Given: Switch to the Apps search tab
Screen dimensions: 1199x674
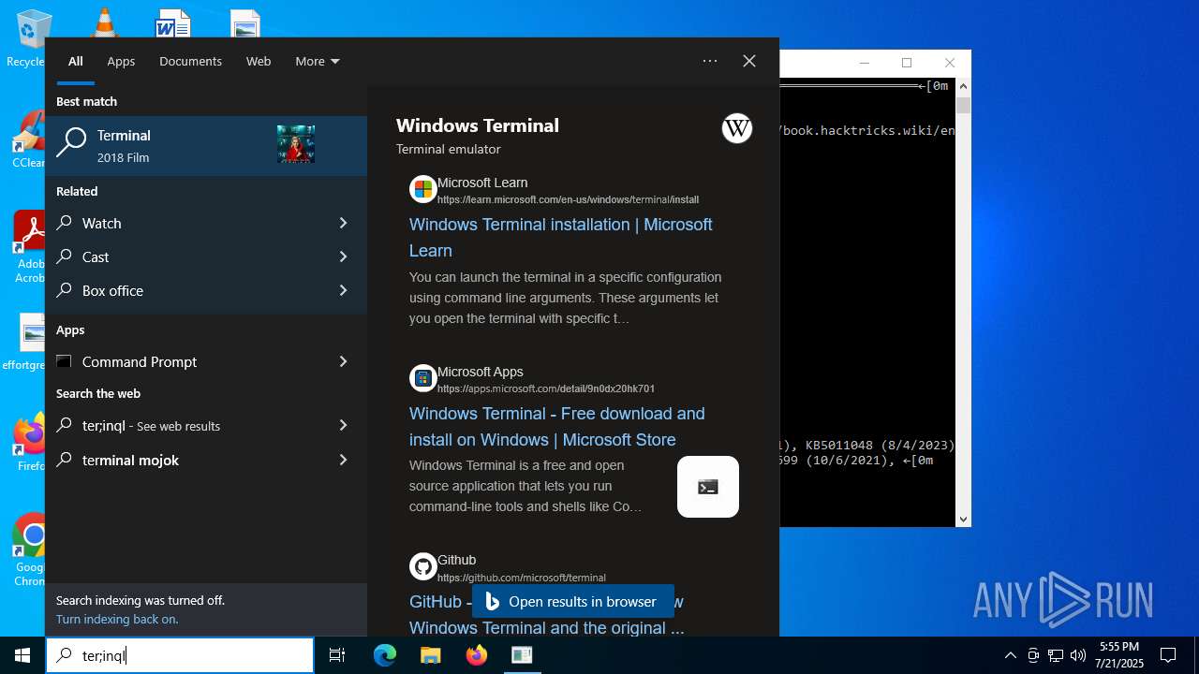Looking at the screenshot, I should 121,61.
